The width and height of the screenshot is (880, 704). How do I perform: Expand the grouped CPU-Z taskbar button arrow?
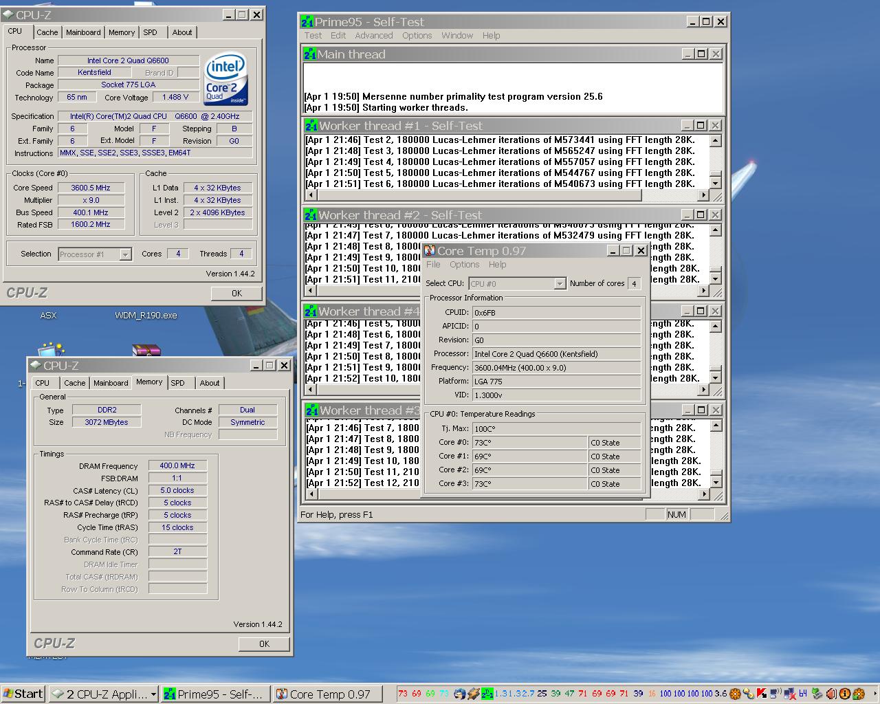[153, 694]
